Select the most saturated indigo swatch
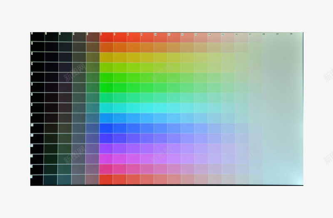 107,139
